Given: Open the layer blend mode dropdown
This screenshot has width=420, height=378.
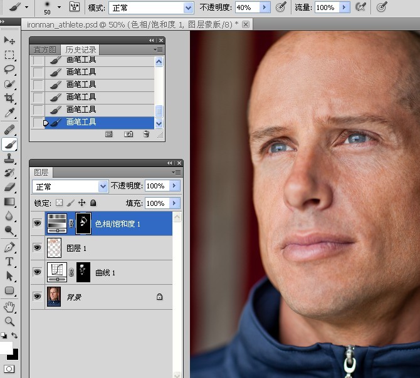Looking at the screenshot, I should click(x=70, y=186).
